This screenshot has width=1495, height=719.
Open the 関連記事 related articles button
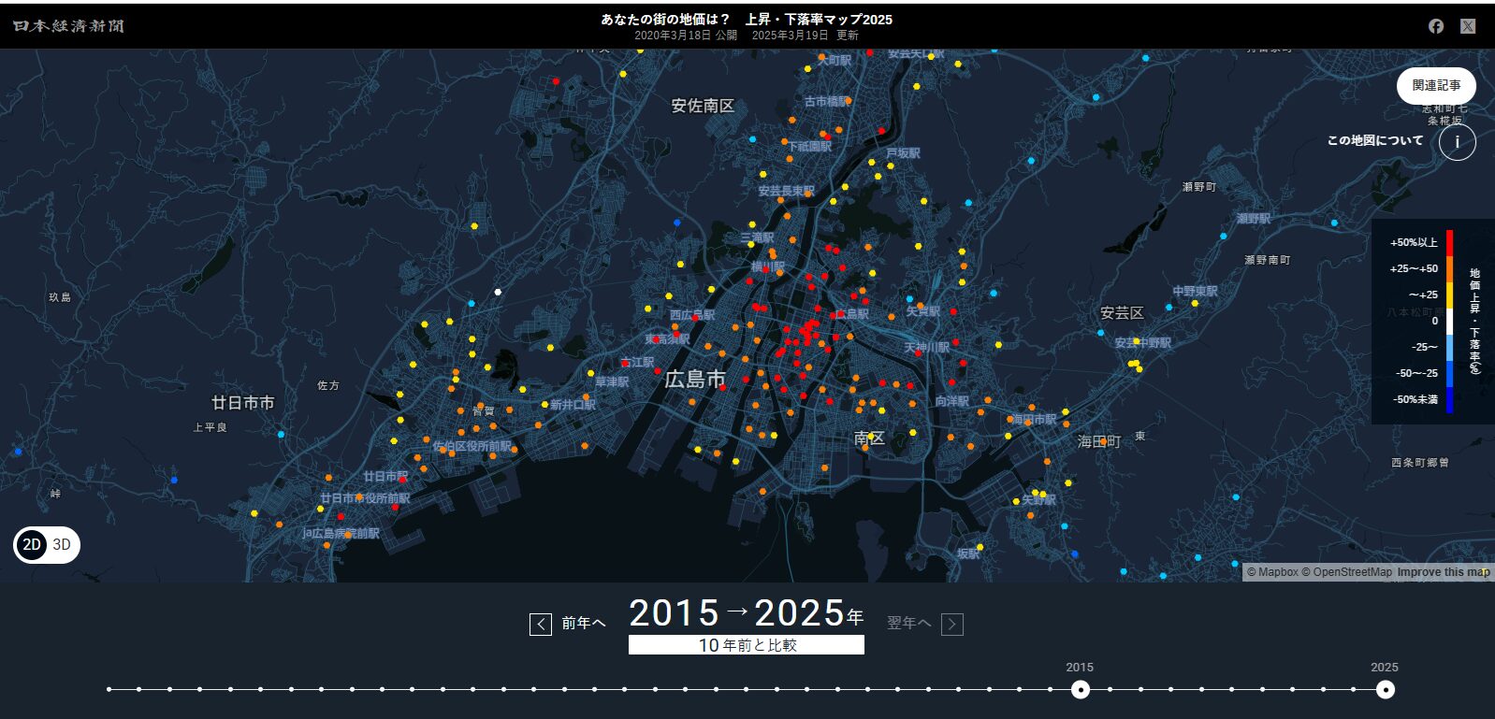1436,86
